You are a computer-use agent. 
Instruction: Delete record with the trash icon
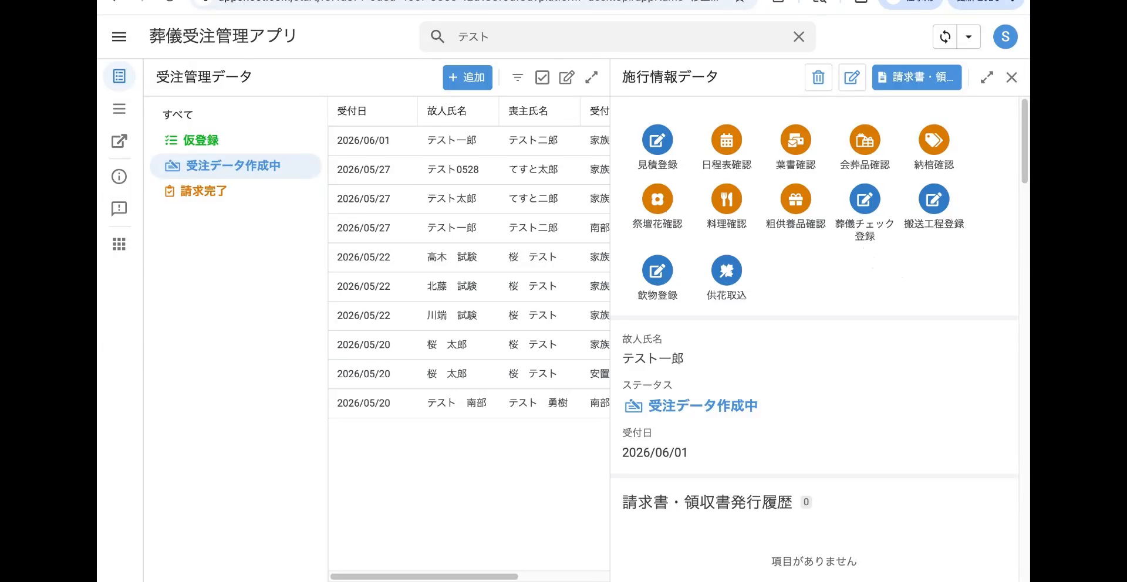pyautogui.click(x=818, y=77)
